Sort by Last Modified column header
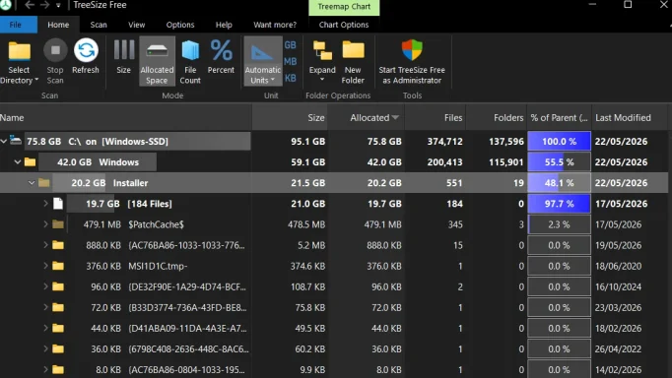 (x=630, y=118)
